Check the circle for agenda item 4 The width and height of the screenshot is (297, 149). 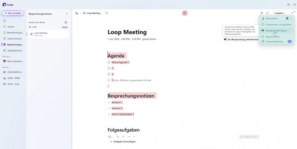coord(109,74)
